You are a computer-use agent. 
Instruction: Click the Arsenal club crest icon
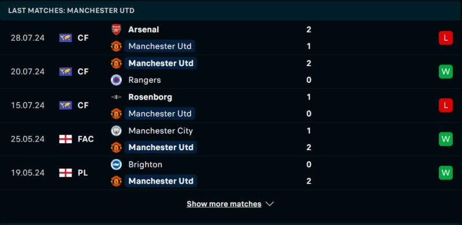point(116,29)
